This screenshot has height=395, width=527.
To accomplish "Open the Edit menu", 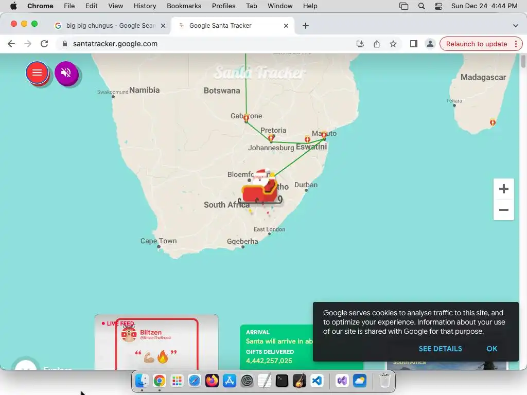I will click(91, 6).
